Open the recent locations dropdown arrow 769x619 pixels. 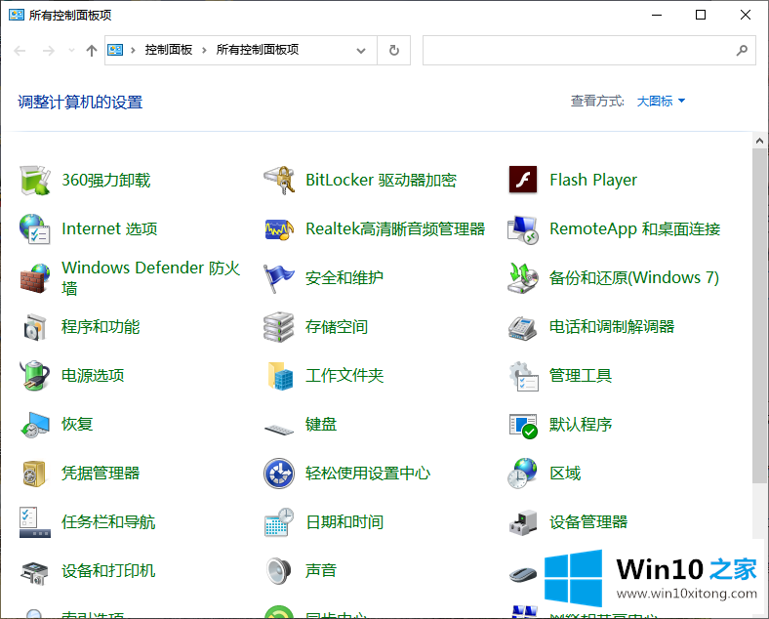click(71, 51)
